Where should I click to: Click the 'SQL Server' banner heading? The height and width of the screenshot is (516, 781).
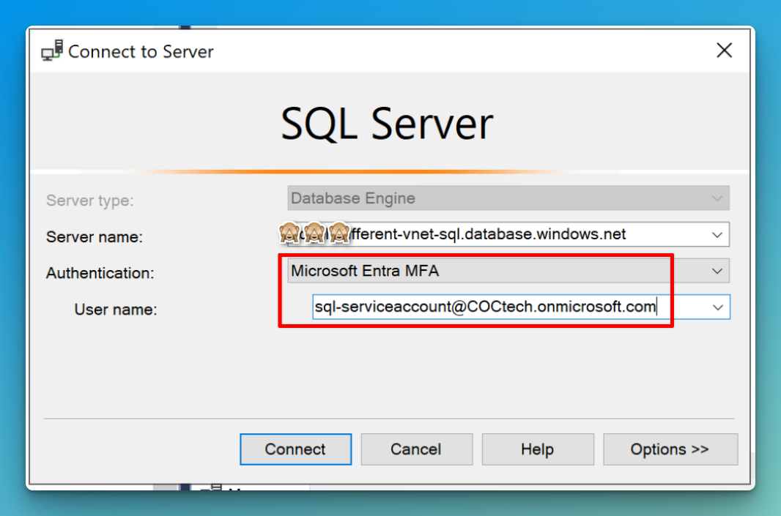pos(387,124)
